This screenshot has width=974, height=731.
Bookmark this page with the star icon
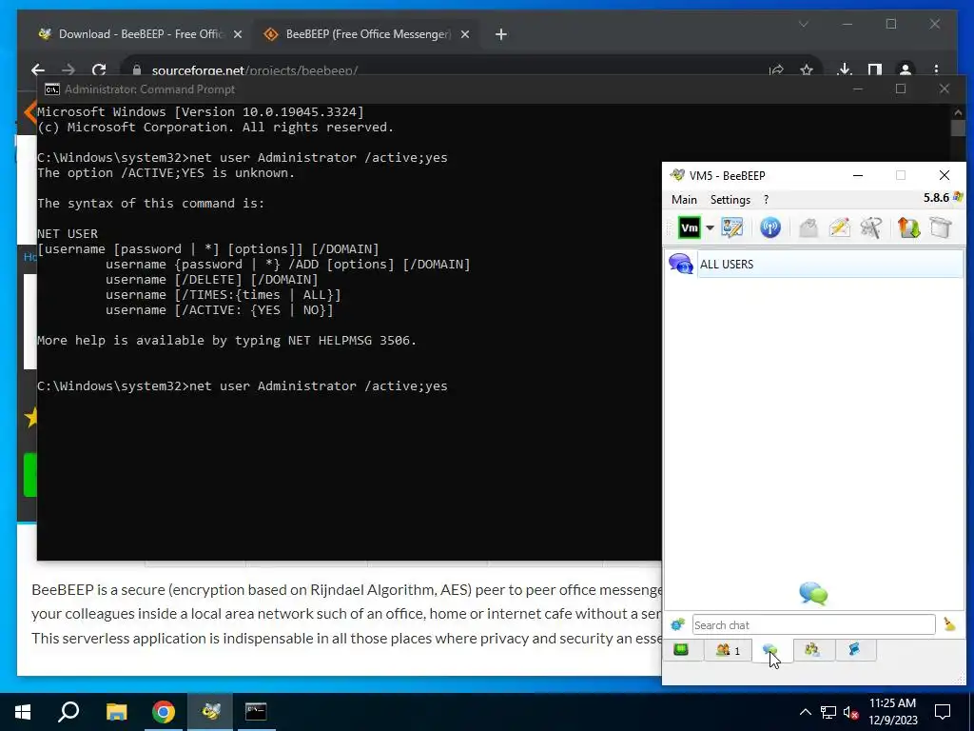coord(807,70)
